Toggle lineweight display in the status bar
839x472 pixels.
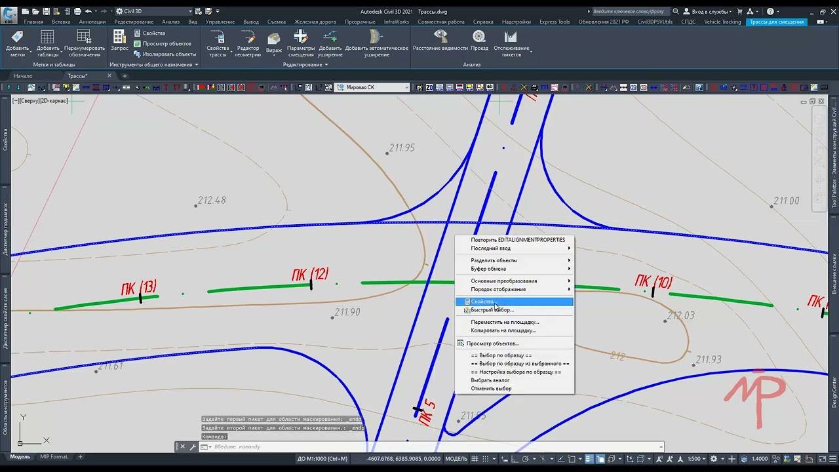pyautogui.click(x=589, y=459)
